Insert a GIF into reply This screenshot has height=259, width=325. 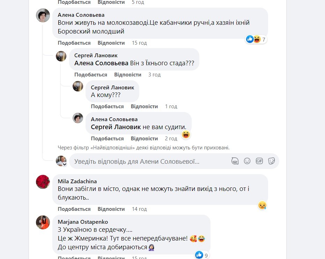(x=259, y=161)
